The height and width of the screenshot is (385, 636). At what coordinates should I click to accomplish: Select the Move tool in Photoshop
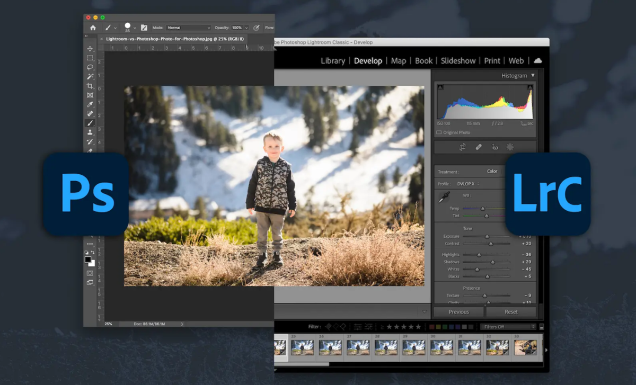[90, 49]
